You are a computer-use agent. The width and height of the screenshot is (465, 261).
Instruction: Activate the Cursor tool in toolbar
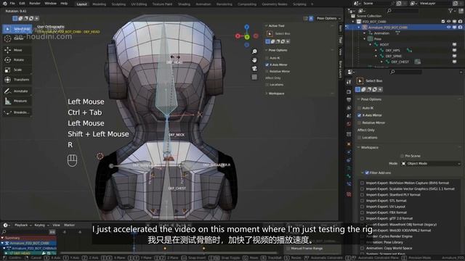(17, 38)
